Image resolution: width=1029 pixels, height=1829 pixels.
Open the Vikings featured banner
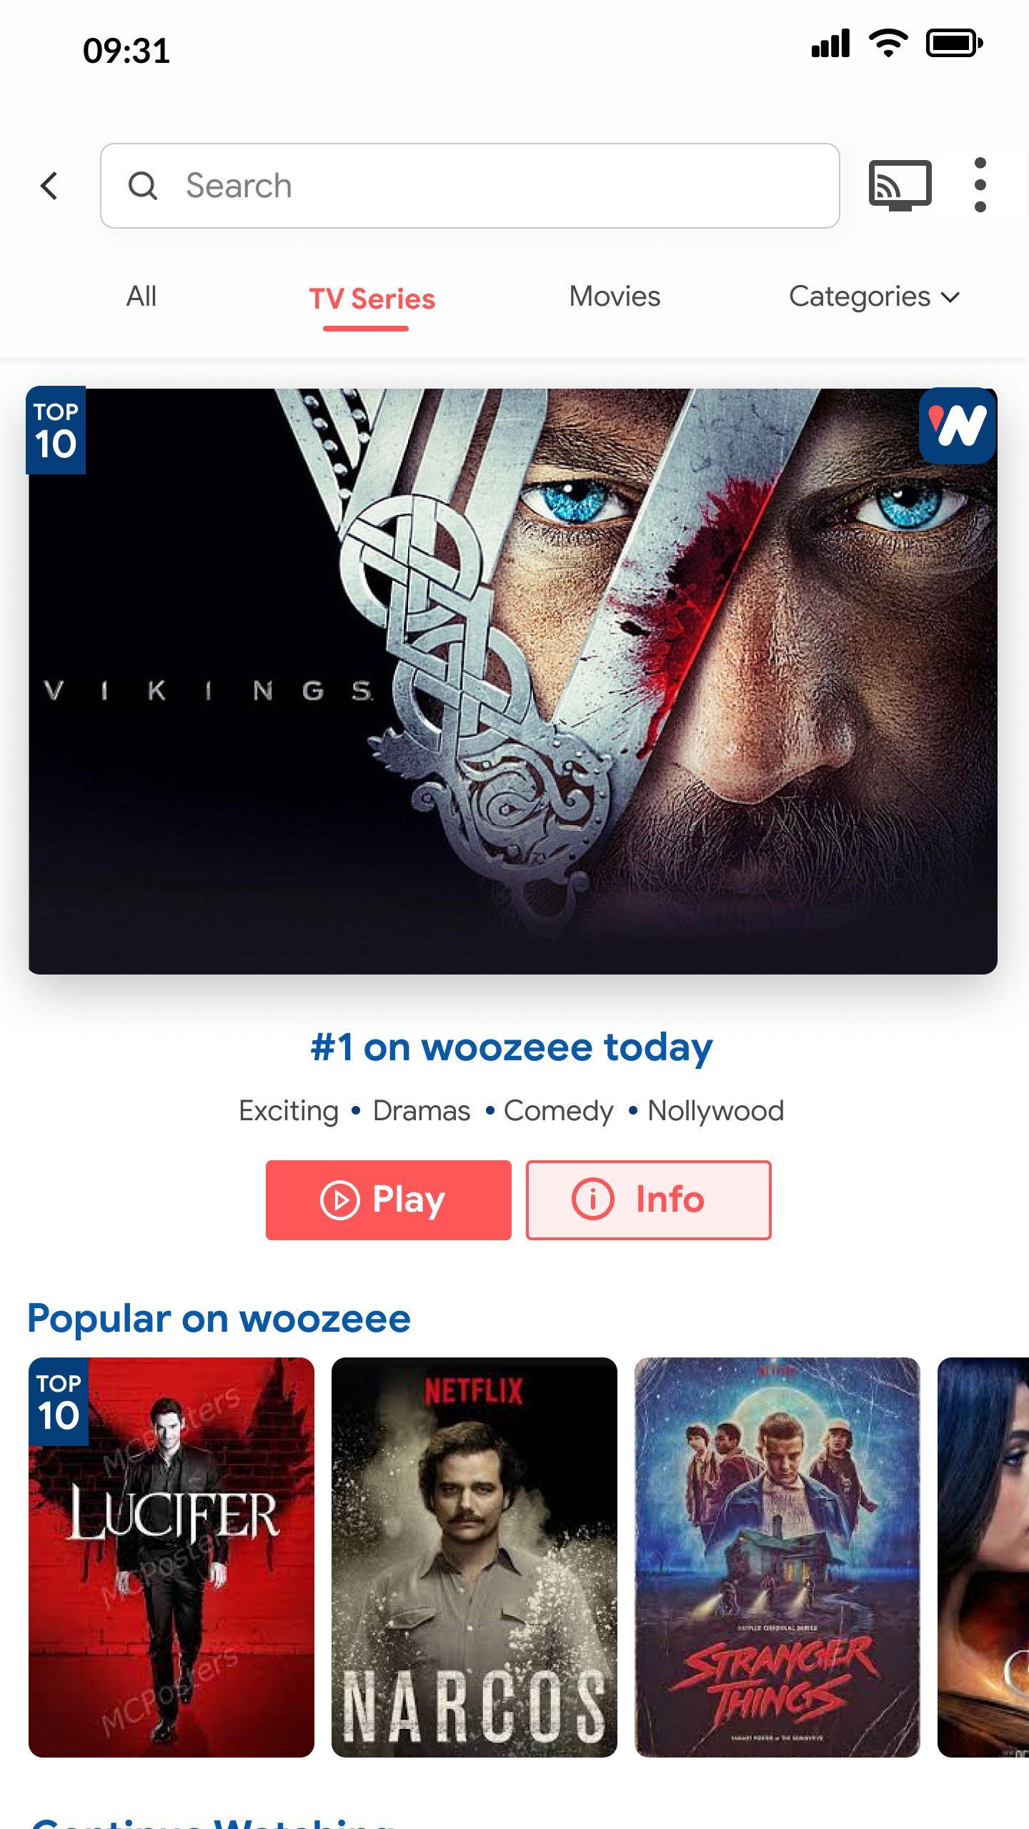click(x=512, y=681)
